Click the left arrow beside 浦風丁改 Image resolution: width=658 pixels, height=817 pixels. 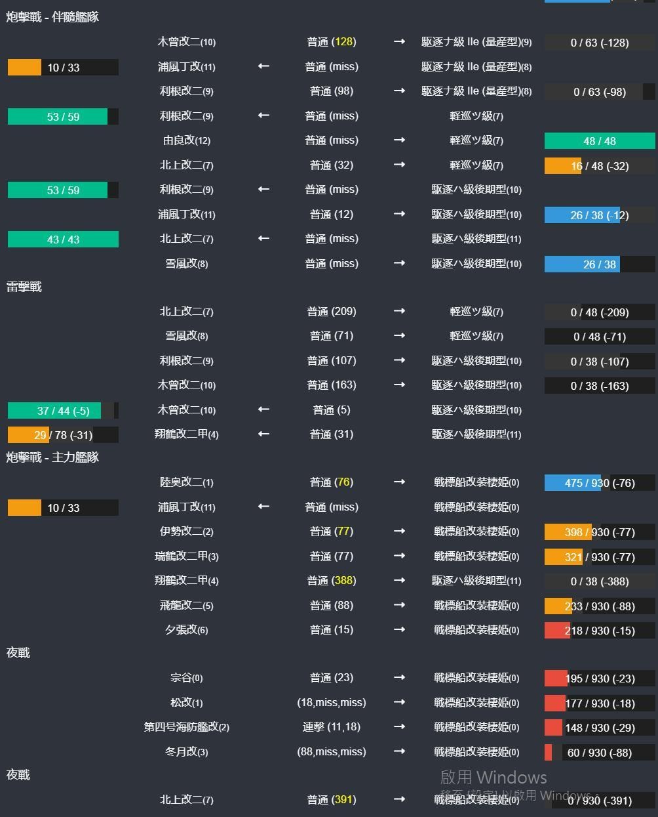tap(263, 66)
